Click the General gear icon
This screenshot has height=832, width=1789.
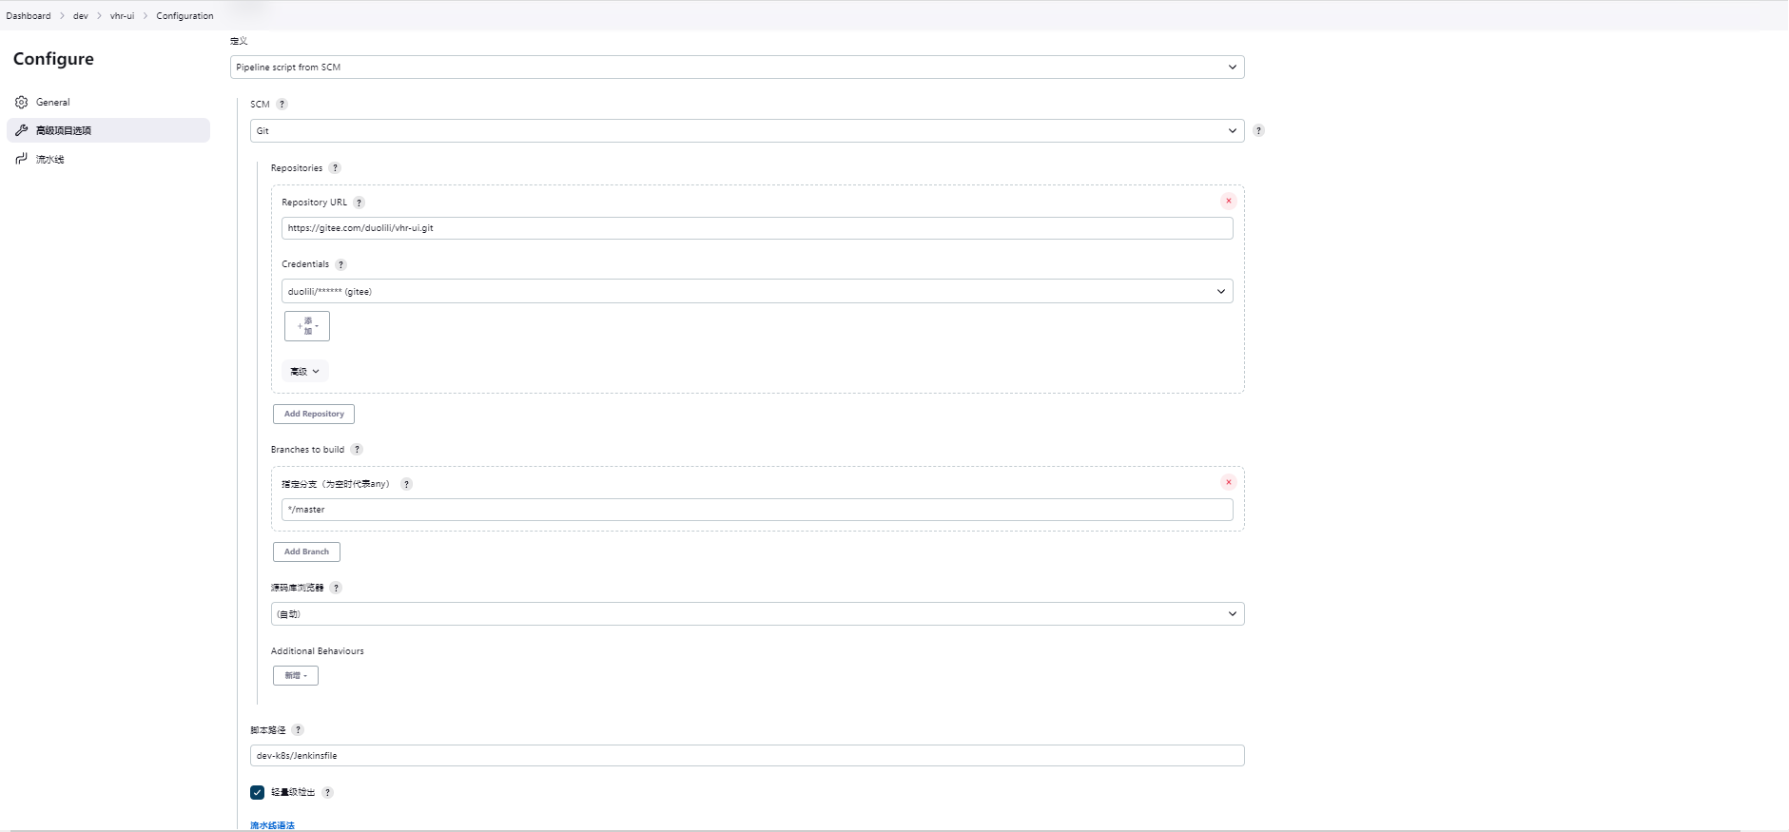(x=22, y=102)
